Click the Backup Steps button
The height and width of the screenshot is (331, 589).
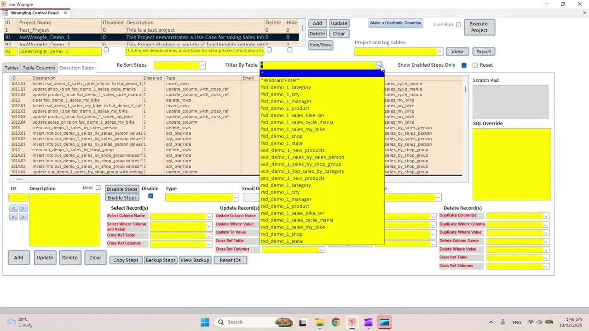(161, 260)
